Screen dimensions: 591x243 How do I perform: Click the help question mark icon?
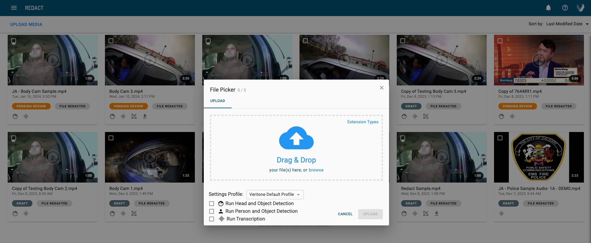565,8
